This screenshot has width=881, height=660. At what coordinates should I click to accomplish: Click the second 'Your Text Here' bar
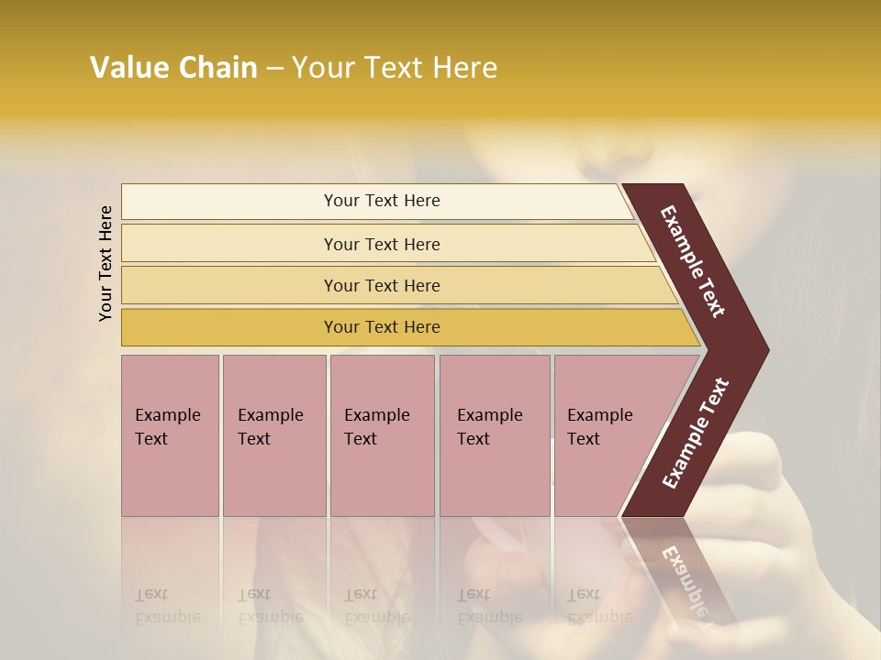[x=382, y=244]
